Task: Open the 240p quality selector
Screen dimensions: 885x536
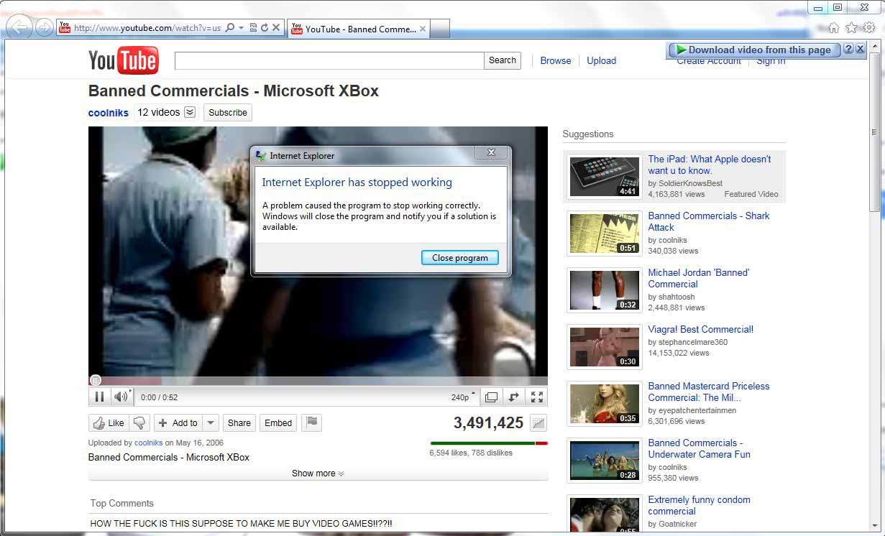Action: tap(463, 397)
